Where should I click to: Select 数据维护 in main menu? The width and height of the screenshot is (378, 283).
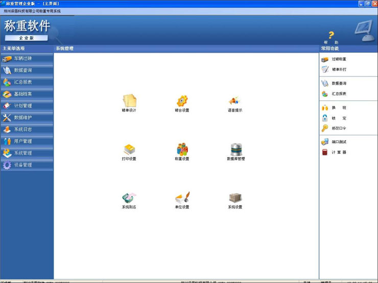point(27,117)
